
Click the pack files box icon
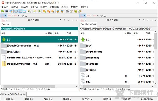(x=58, y=11)
